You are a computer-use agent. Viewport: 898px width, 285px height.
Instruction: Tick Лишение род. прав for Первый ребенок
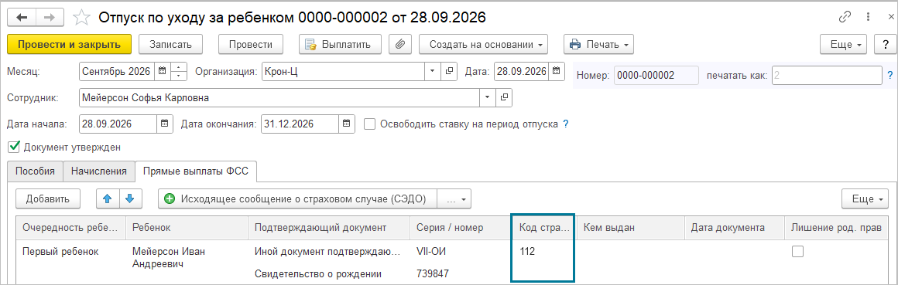[x=798, y=251]
